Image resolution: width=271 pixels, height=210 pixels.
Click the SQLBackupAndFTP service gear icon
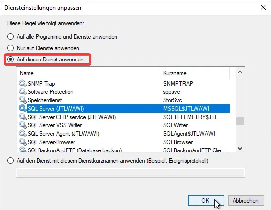coord(23,150)
